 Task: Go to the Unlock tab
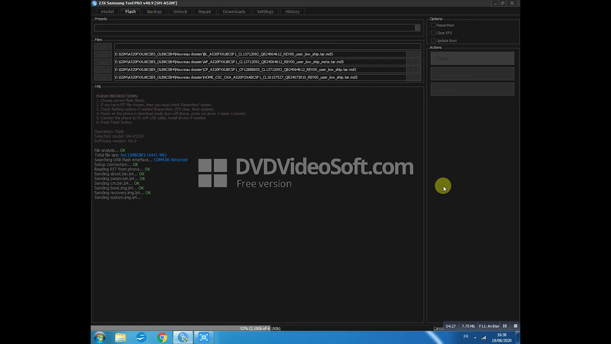click(180, 11)
